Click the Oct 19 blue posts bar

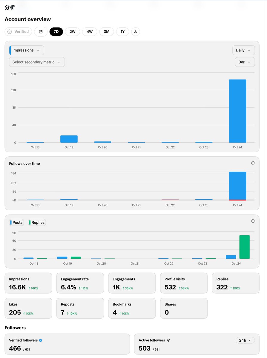(62, 258)
